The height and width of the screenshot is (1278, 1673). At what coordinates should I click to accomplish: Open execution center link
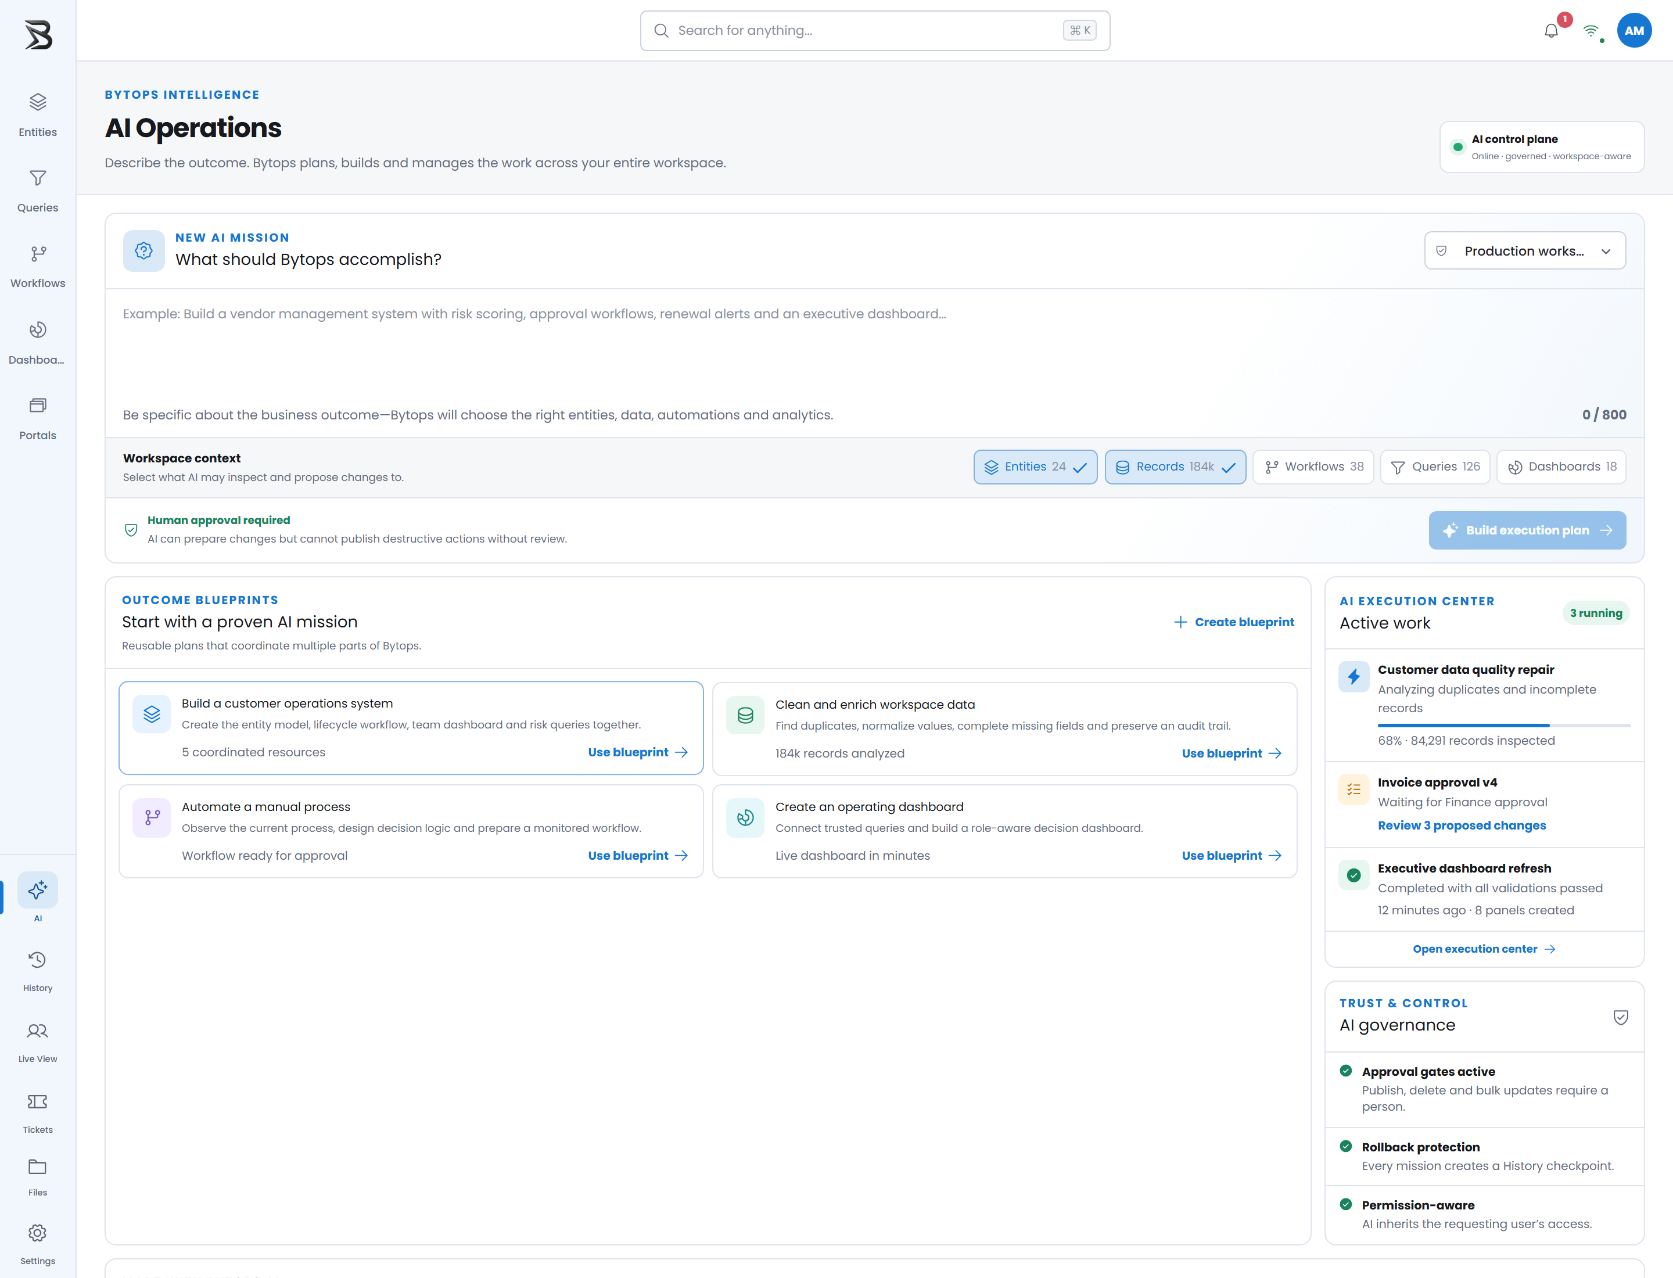[1484, 949]
